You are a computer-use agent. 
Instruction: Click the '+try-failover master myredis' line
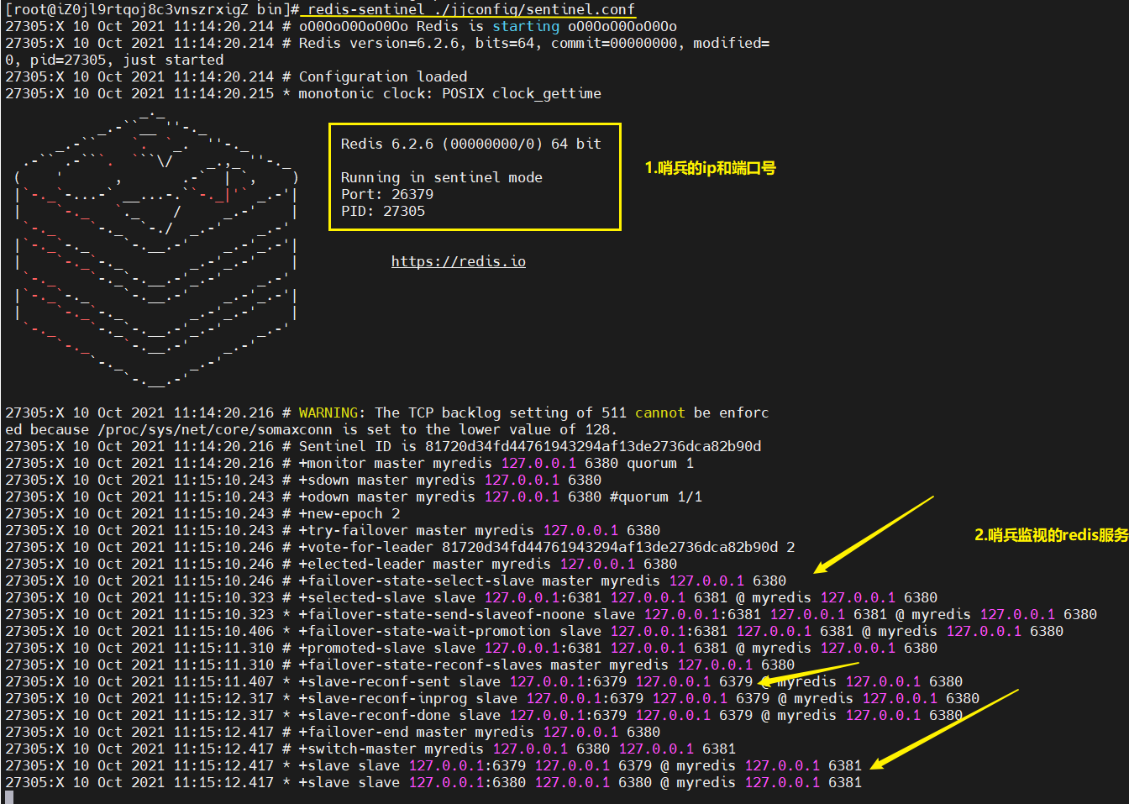[333, 530]
